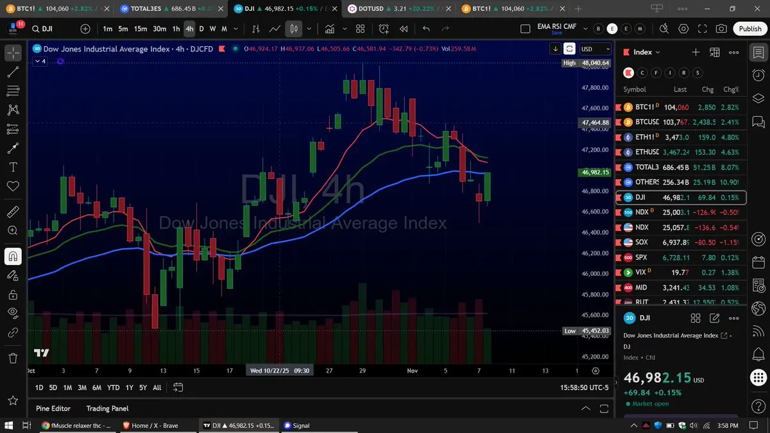This screenshot has height=433, width=770.
Task: Select the crosshair cursor tool
Action: pyautogui.click(x=13, y=54)
